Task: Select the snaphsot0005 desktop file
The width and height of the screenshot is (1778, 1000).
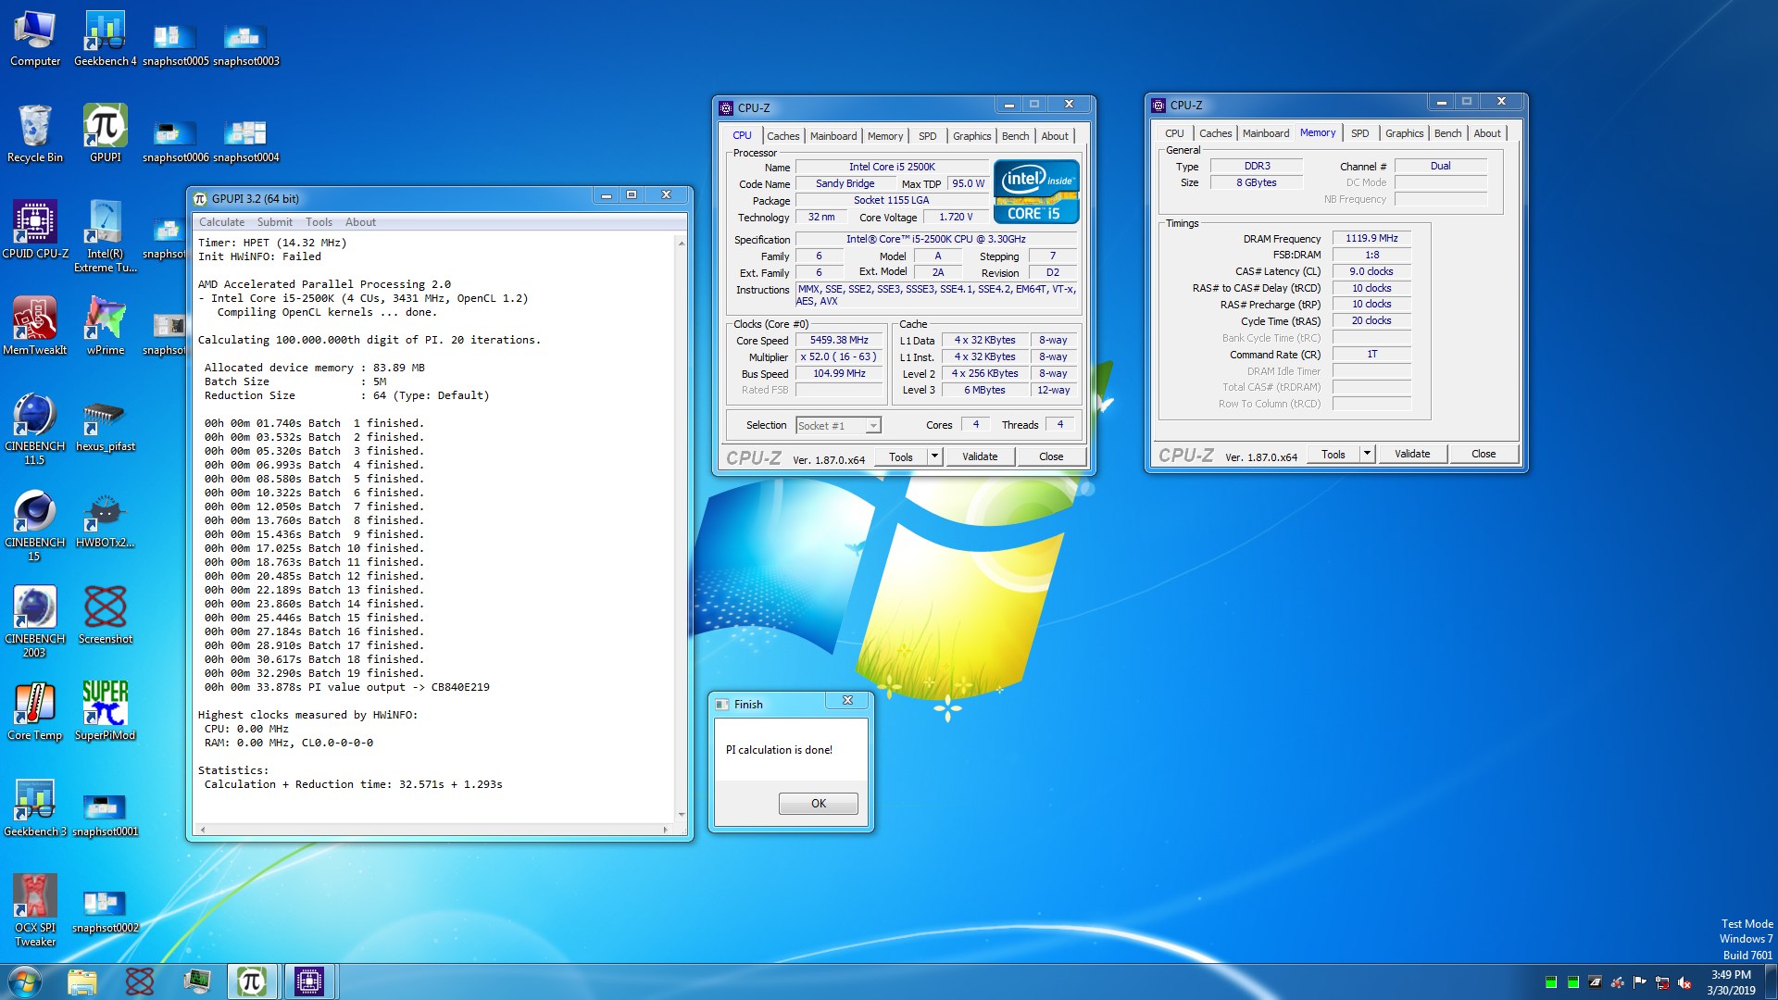Action: [175, 44]
